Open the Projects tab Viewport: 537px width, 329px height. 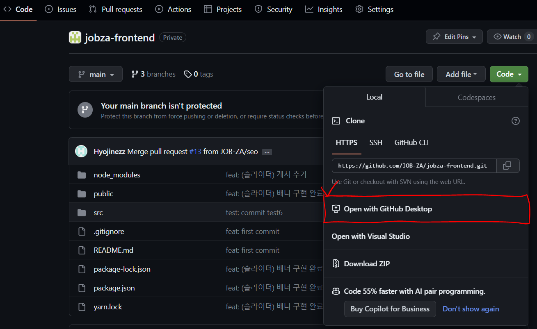point(223,9)
